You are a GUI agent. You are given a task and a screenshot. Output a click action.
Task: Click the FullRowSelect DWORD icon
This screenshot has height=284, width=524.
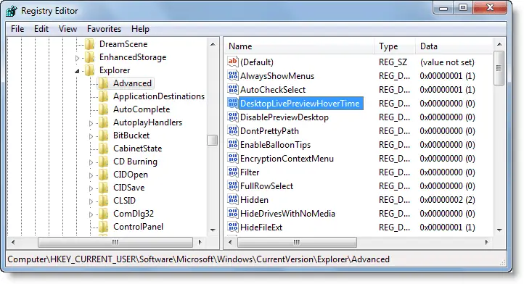232,185
